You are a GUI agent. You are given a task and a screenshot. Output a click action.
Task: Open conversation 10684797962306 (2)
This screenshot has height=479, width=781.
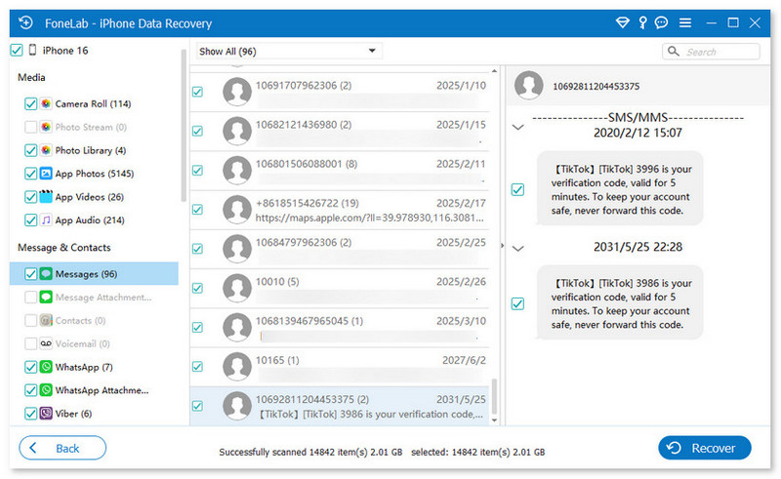339,249
